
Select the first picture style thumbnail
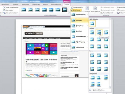coord(24,10)
